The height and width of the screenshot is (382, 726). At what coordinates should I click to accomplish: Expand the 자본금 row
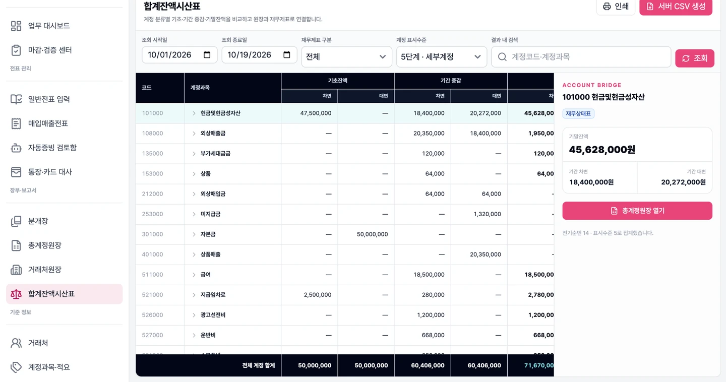coord(194,234)
